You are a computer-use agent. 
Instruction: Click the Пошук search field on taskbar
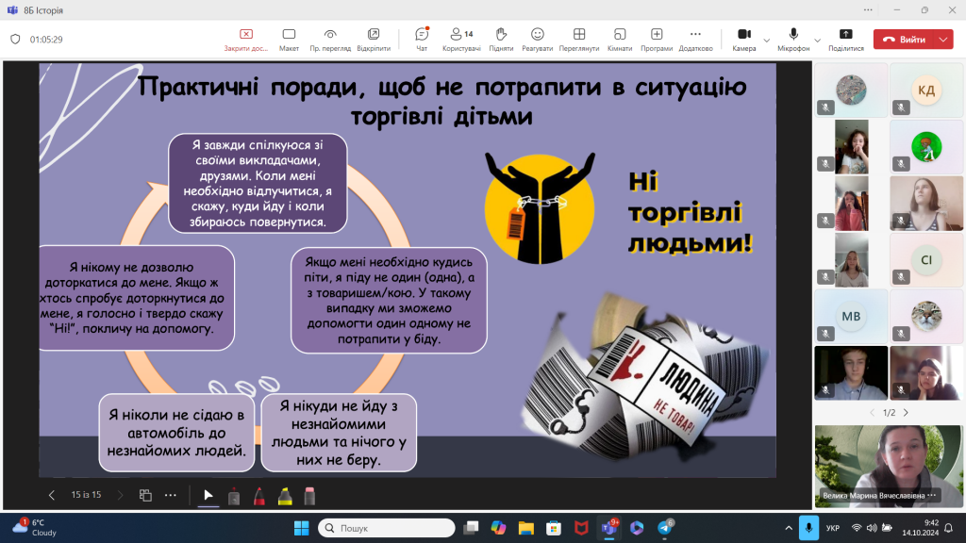point(387,527)
